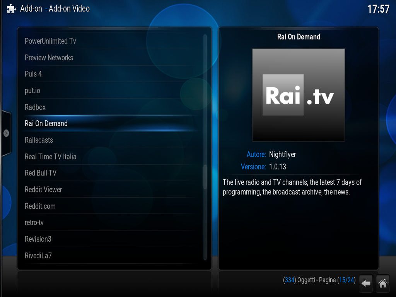
Task: Click the add-on puzzle piece icon
Action: click(x=12, y=9)
